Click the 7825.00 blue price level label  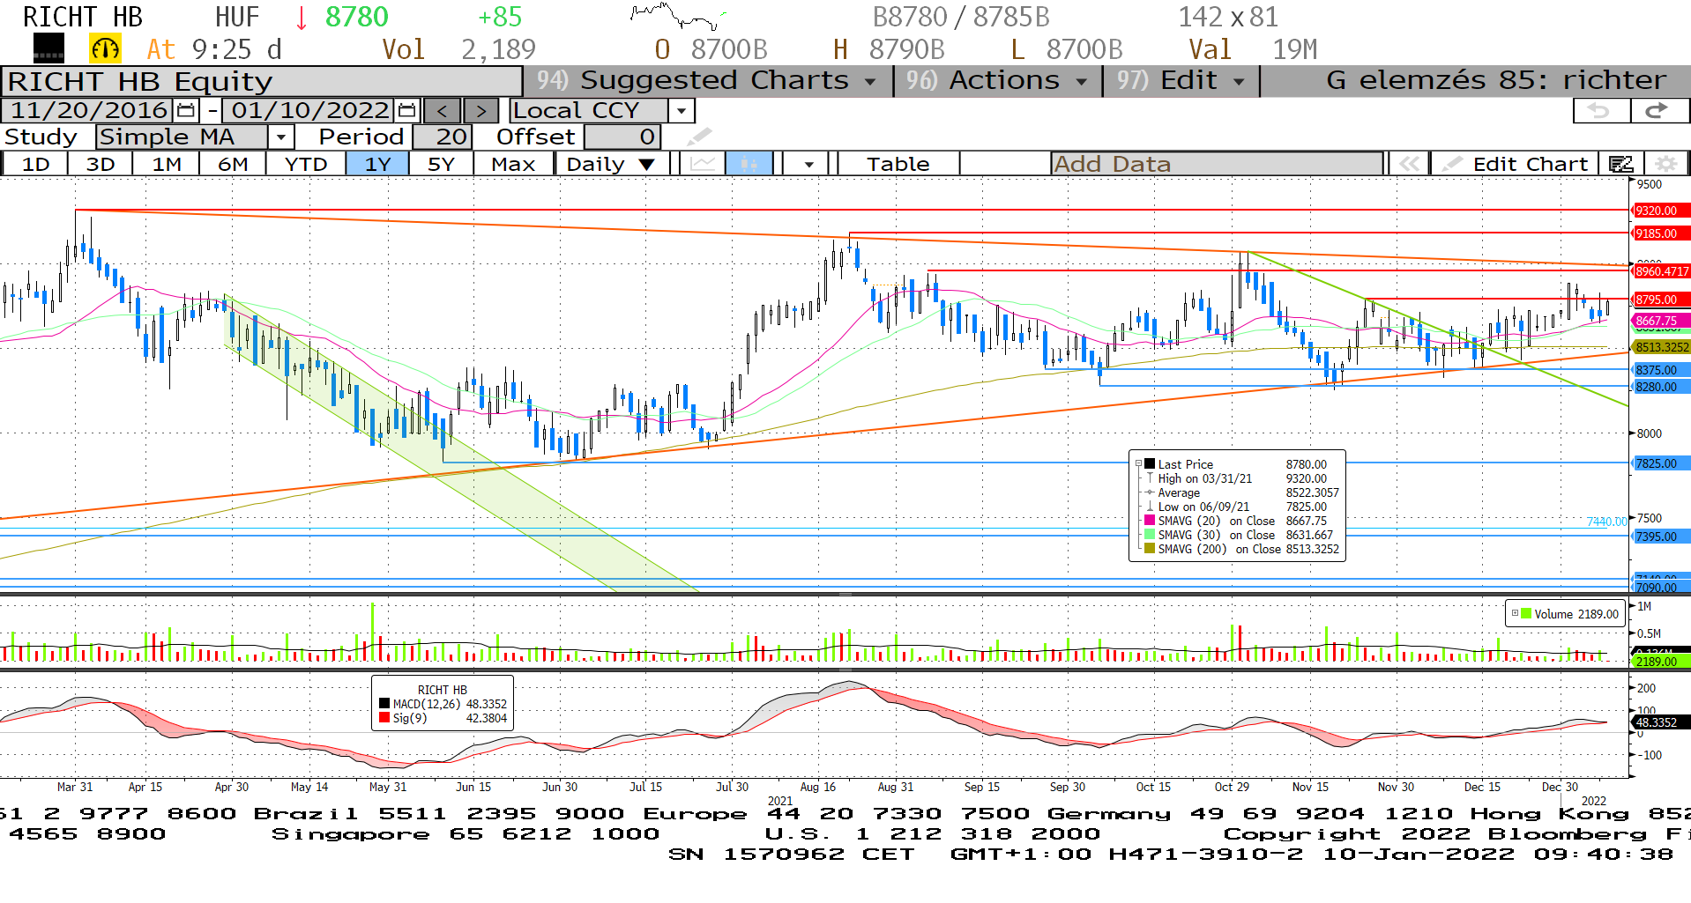1661,463
